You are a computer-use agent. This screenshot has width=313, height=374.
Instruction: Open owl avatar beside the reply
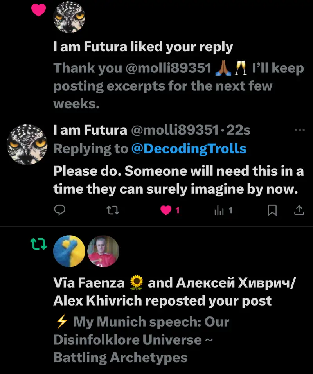[x=27, y=144]
